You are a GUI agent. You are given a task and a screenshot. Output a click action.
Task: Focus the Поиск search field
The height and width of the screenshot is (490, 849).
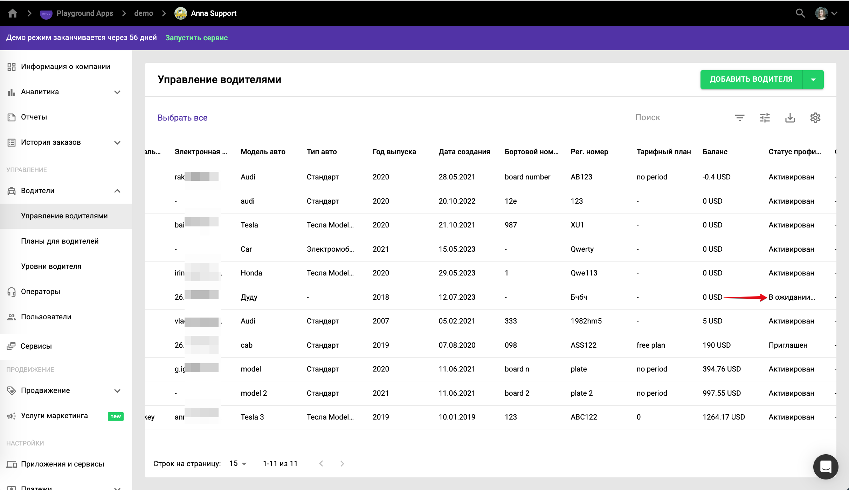[678, 118]
